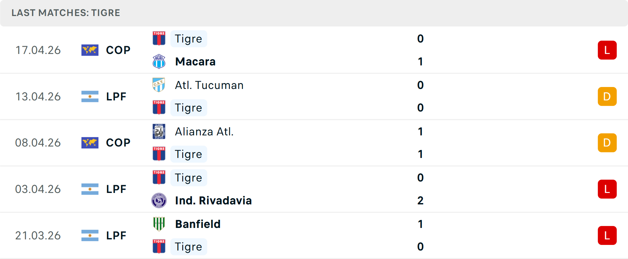
Task: Open the Ind. Rivadavia team link
Action: (213, 200)
